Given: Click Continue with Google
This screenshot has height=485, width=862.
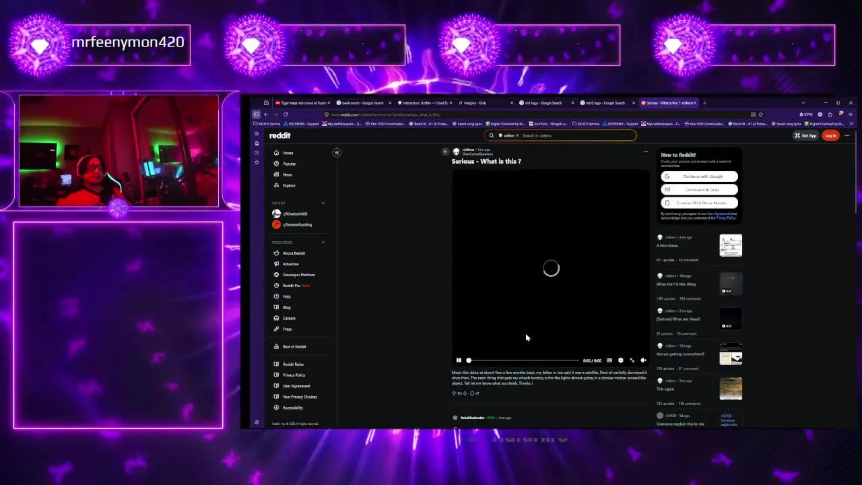Looking at the screenshot, I should pyautogui.click(x=699, y=176).
